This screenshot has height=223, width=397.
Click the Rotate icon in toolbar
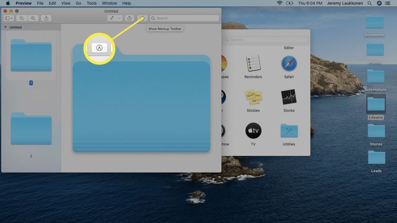130,18
